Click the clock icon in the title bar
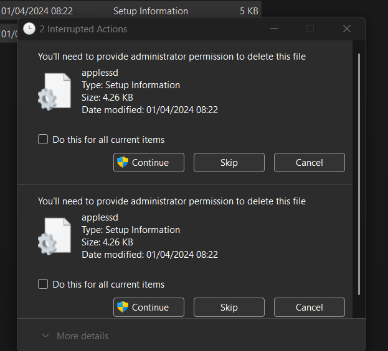The image size is (388, 351). tap(29, 29)
